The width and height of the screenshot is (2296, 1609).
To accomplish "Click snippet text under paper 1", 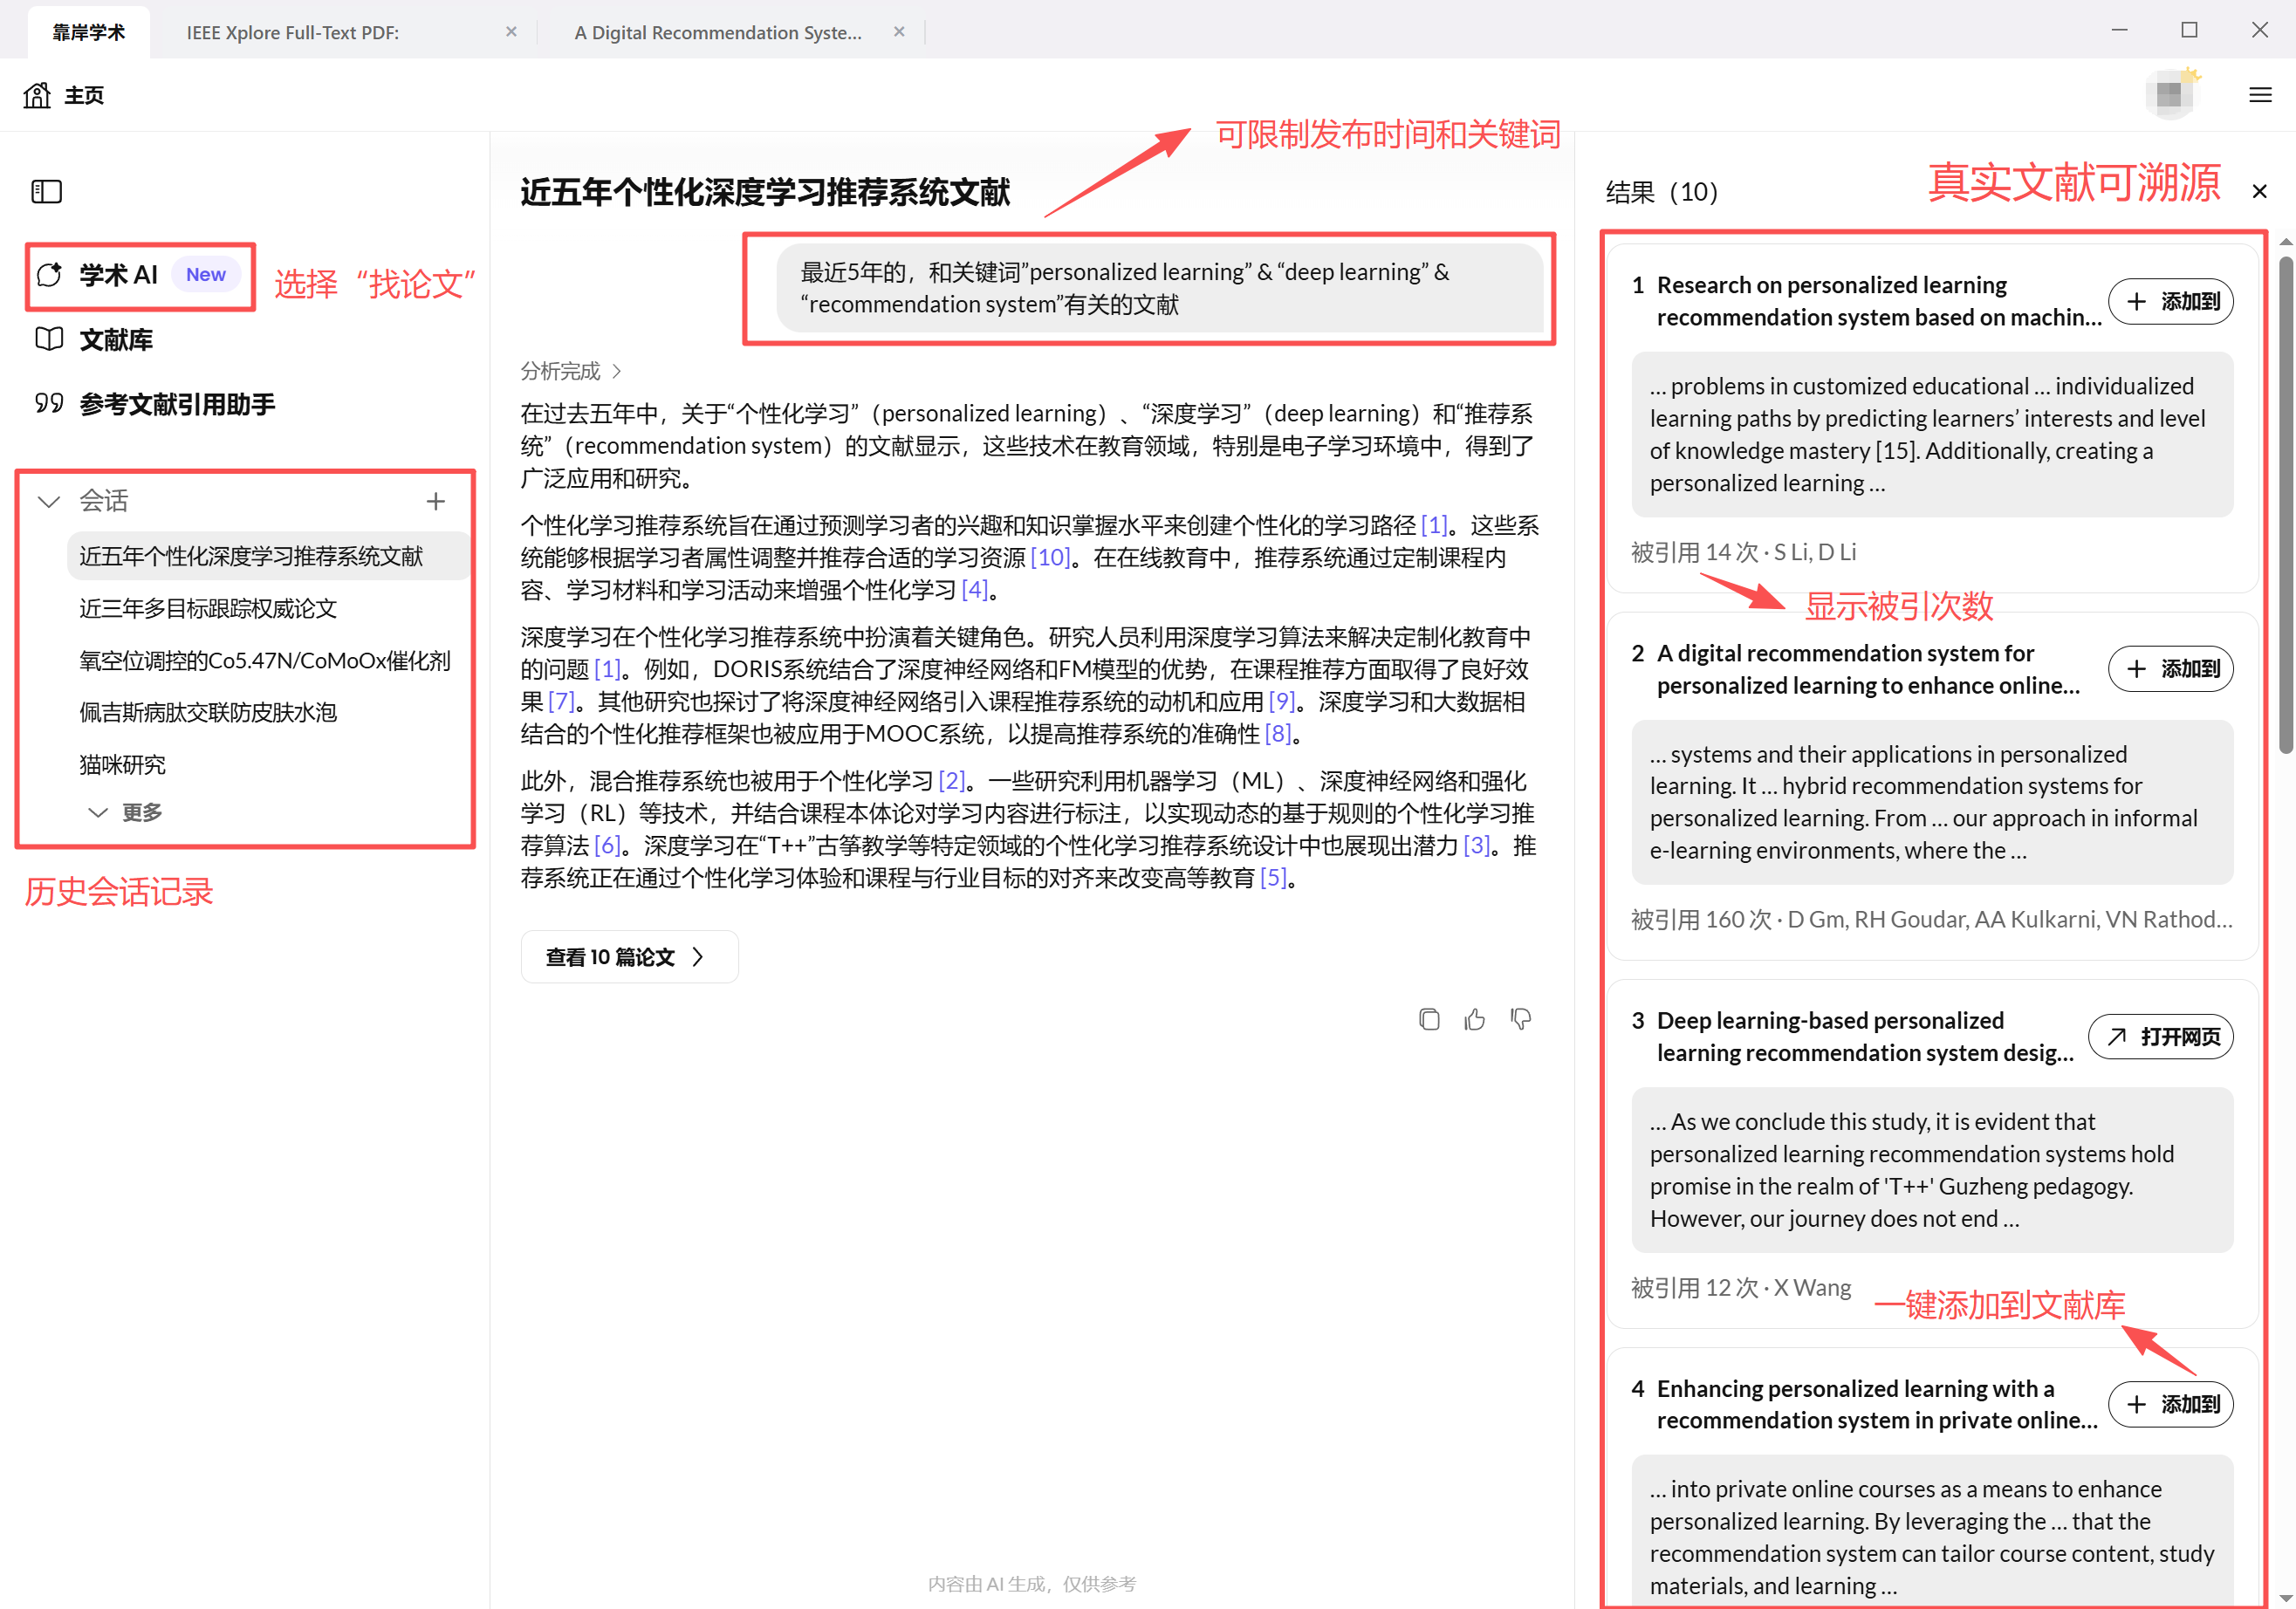I will tap(1932, 434).
